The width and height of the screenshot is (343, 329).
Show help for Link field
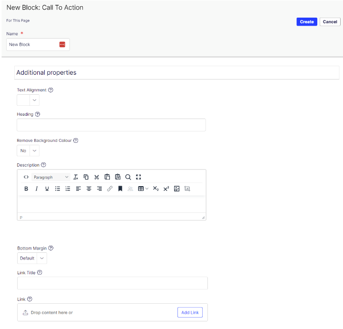(30, 299)
